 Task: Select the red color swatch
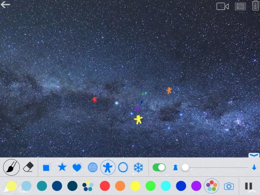pos(105,186)
